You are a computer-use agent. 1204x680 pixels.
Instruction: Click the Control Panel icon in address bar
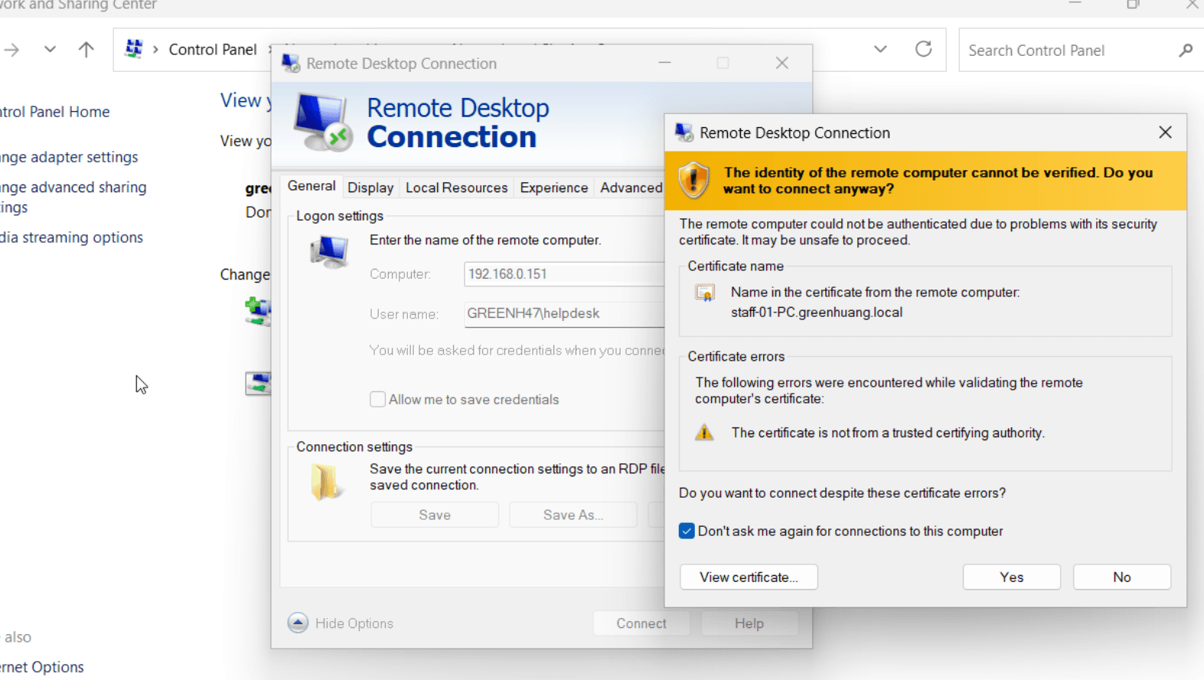134,49
